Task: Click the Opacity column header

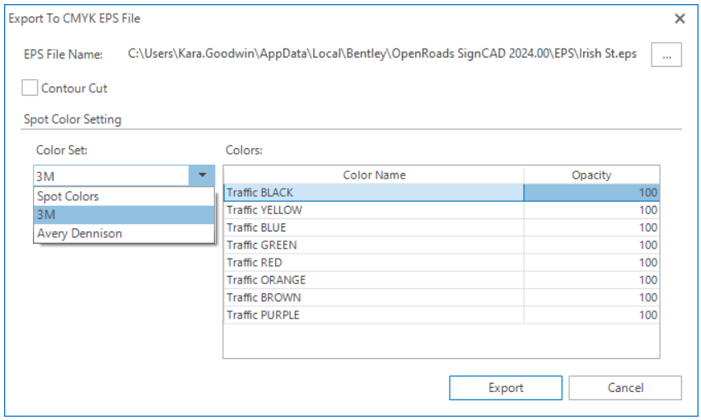Action: click(591, 175)
